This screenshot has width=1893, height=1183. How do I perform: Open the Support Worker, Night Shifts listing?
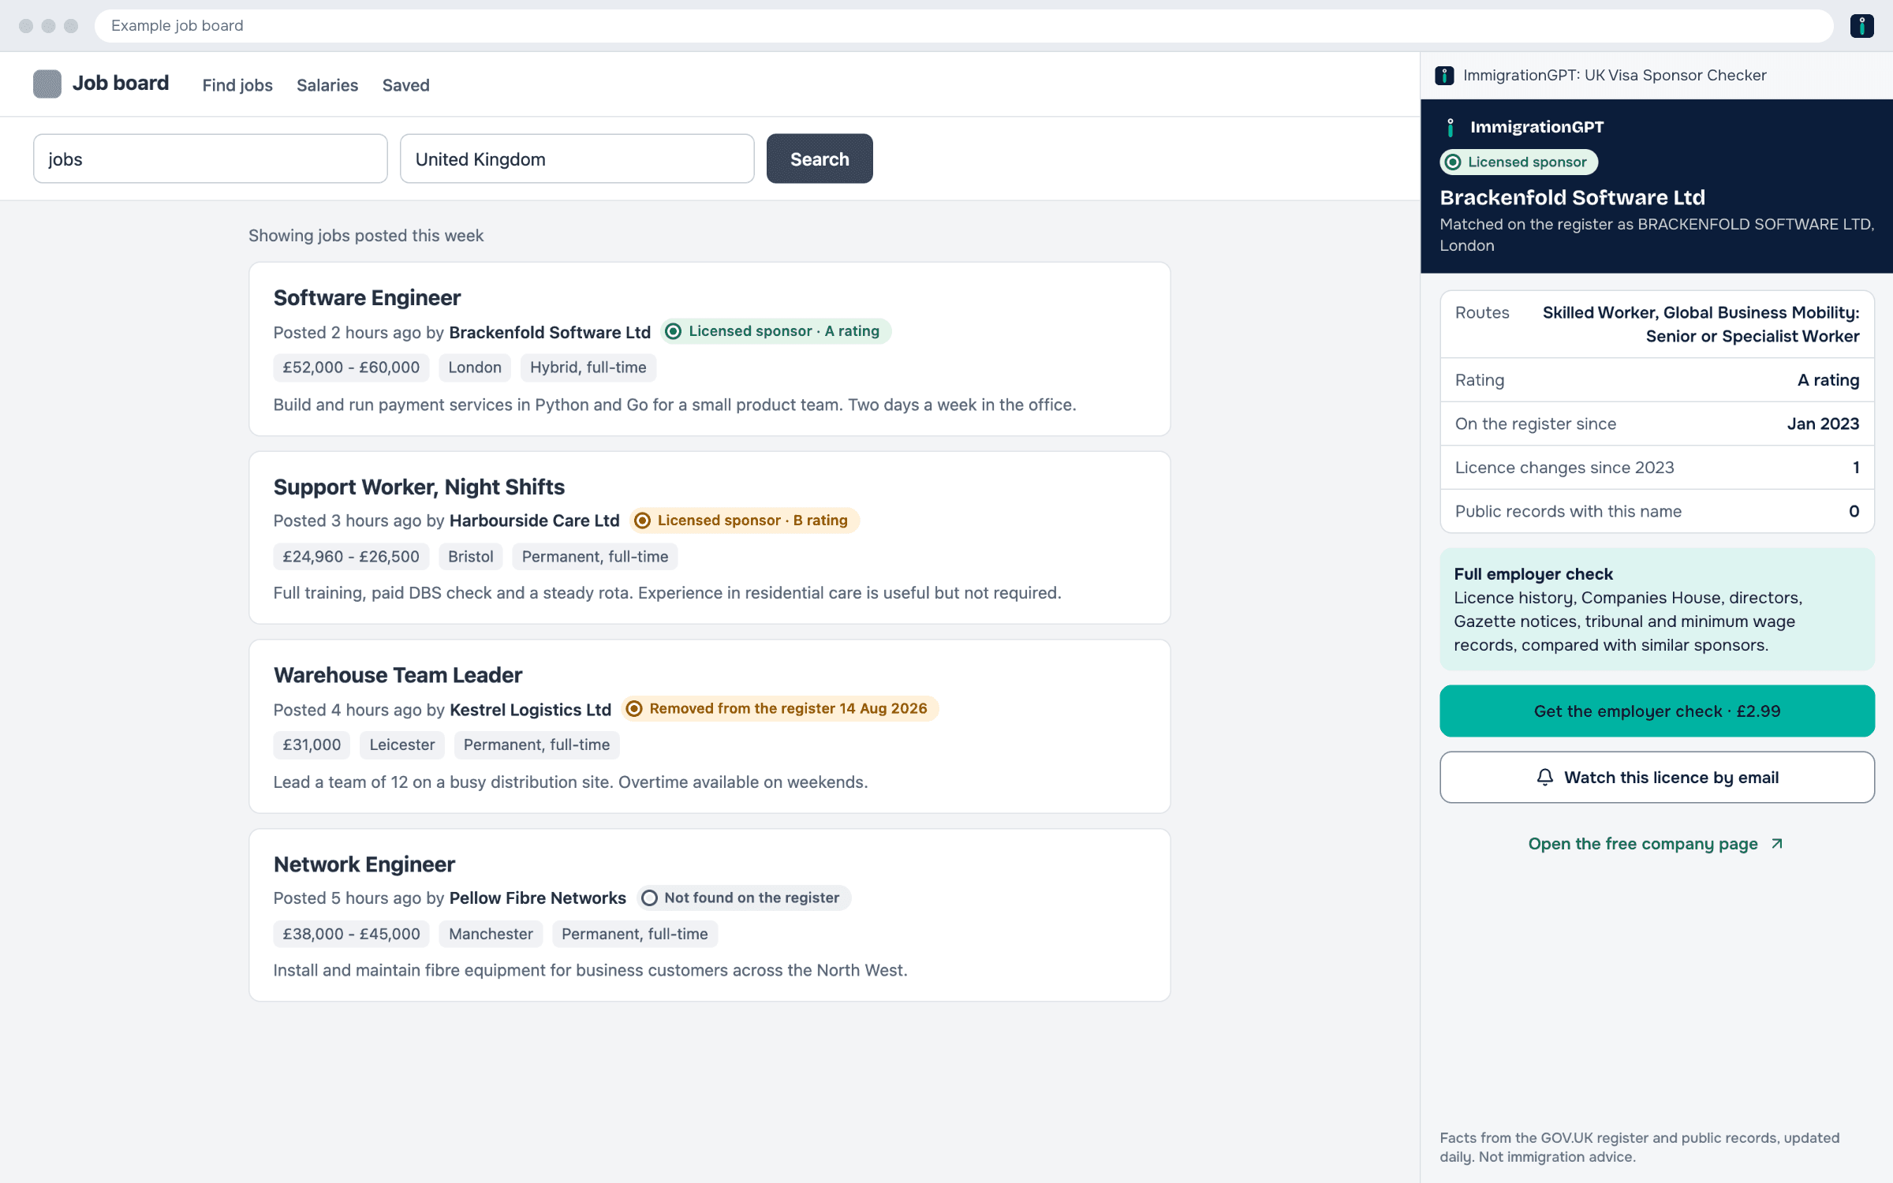pyautogui.click(x=419, y=487)
